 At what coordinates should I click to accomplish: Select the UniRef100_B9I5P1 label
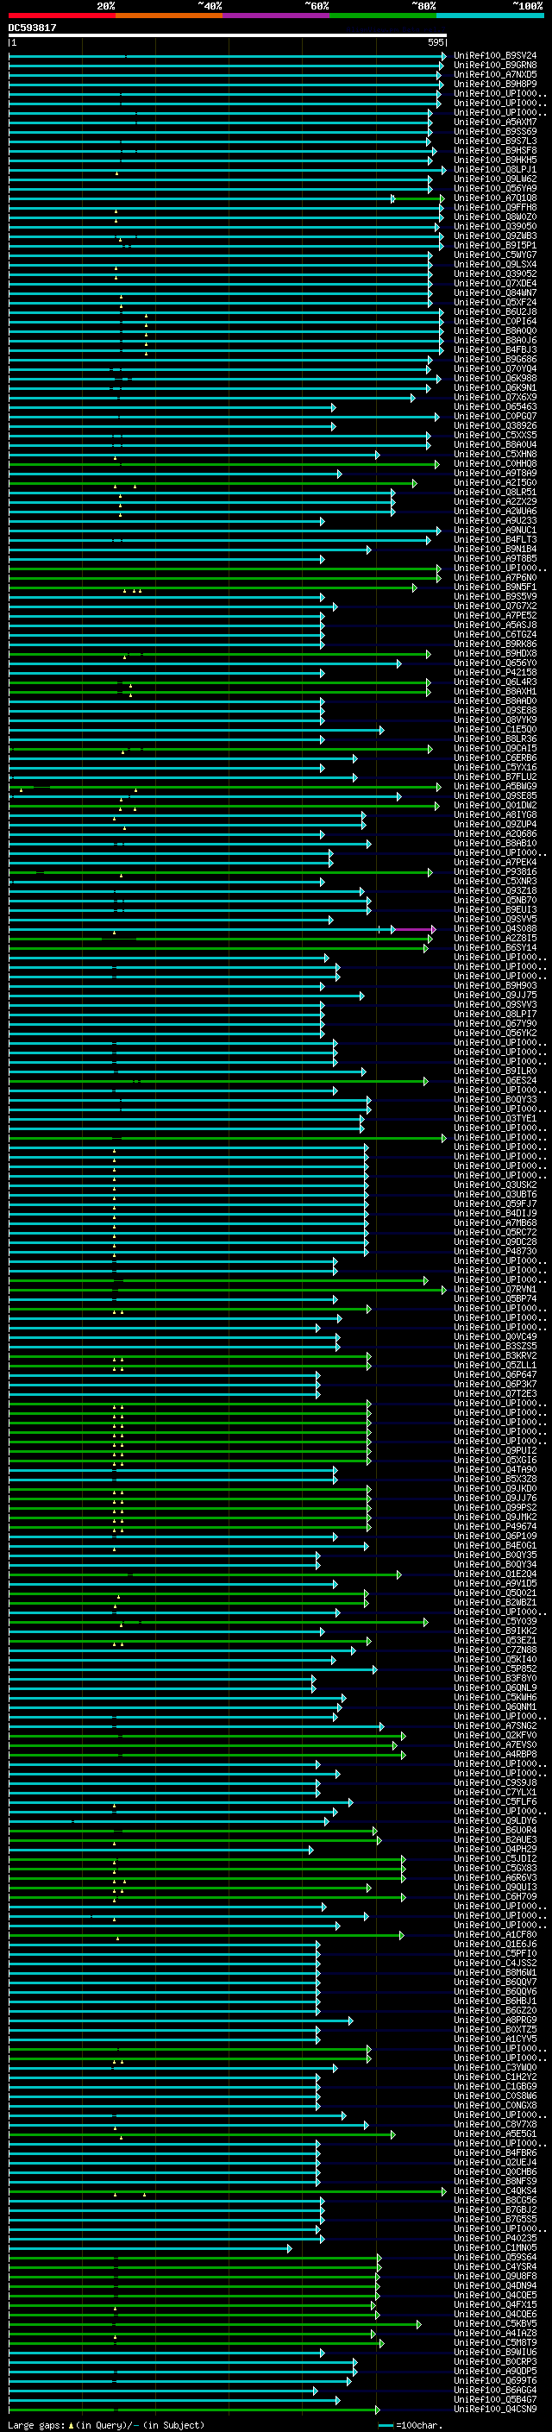coord(495,247)
